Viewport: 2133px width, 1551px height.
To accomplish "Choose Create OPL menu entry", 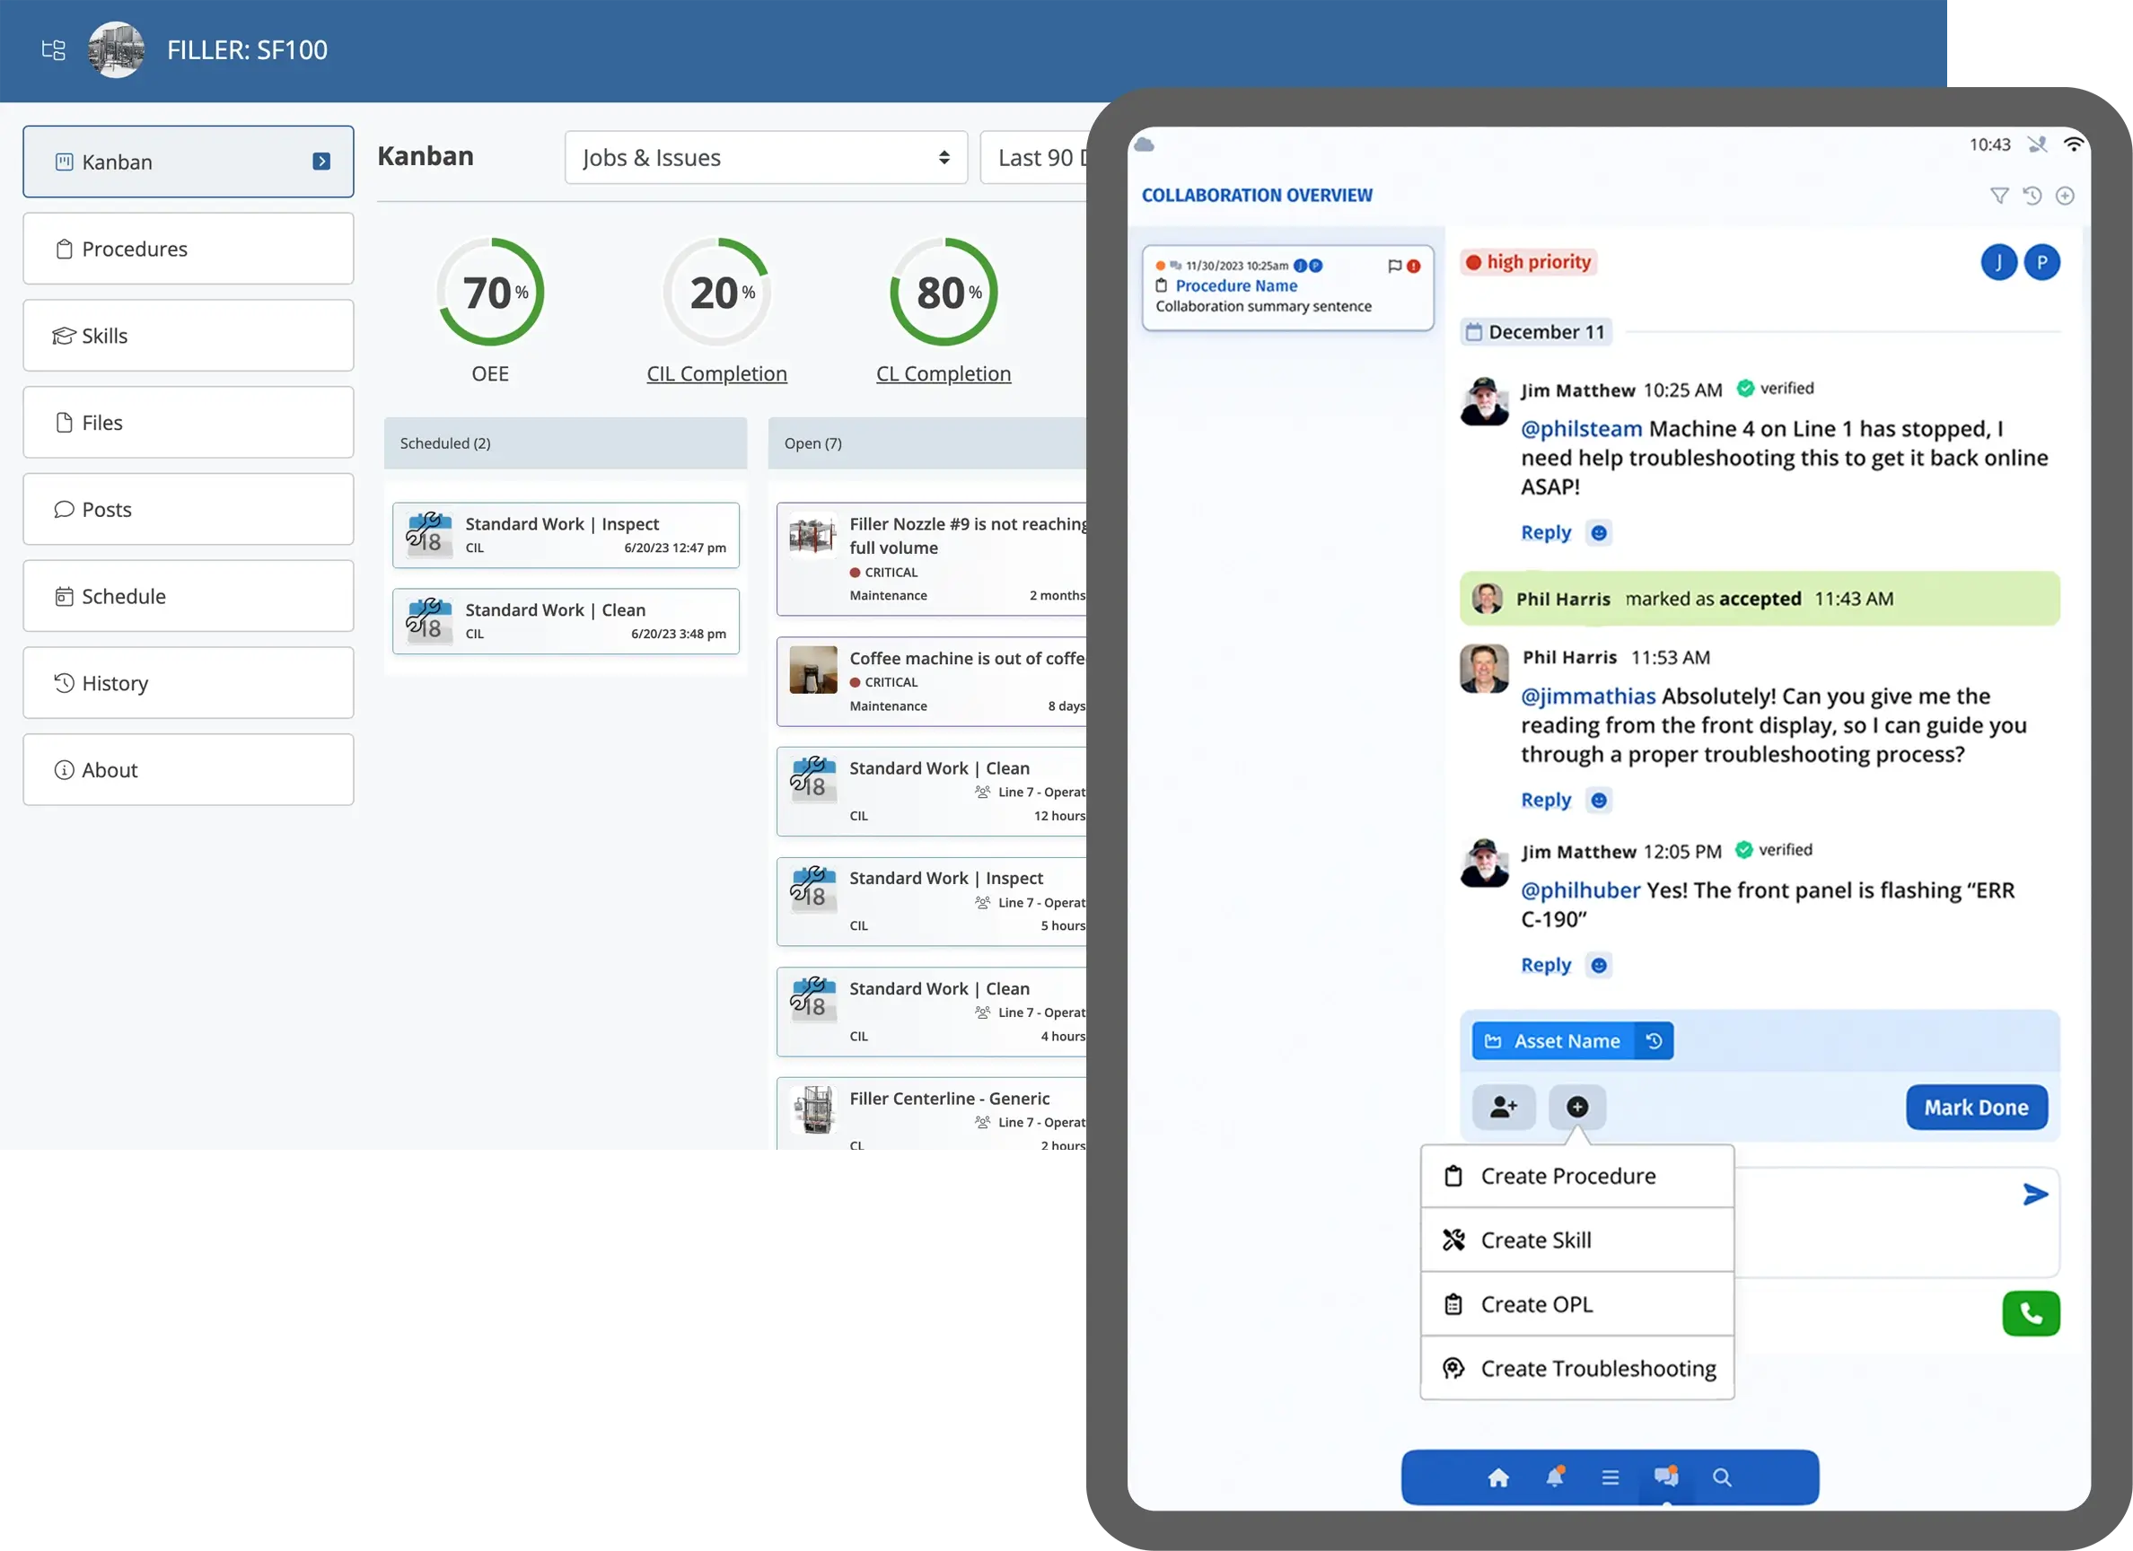I will point(1577,1304).
